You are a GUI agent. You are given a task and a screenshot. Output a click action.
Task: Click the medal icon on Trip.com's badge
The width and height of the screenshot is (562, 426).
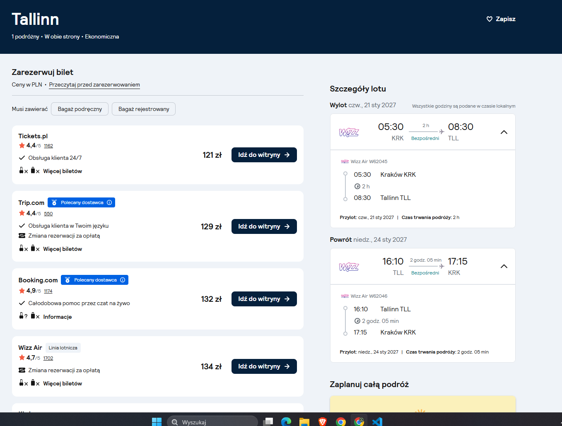(54, 202)
